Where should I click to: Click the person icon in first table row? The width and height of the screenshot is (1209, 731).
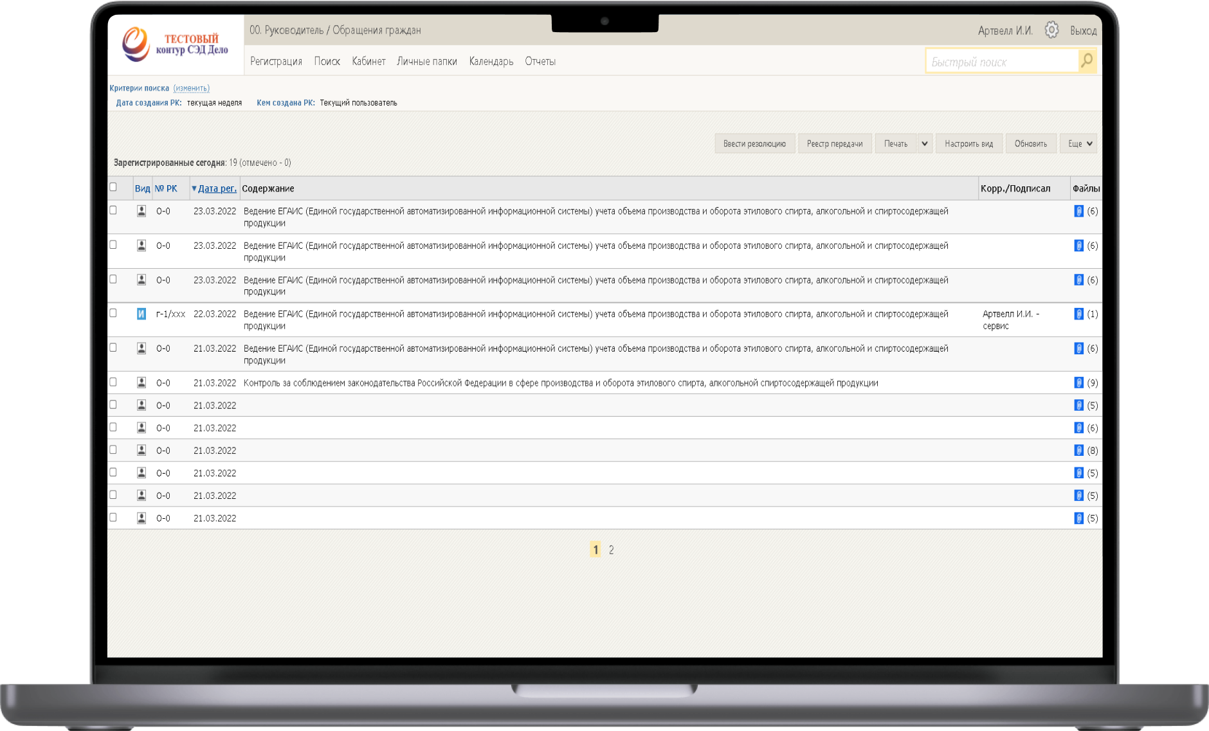click(141, 211)
